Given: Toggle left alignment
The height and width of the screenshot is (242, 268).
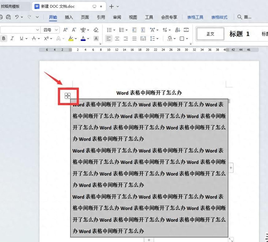Looking at the screenshot, I should (x=108, y=38).
